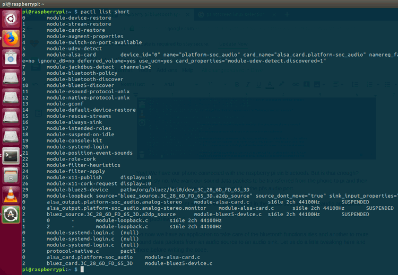The width and height of the screenshot is (398, 275).
Task: Click 'module-loopback' on row 30
Action: 70,196
